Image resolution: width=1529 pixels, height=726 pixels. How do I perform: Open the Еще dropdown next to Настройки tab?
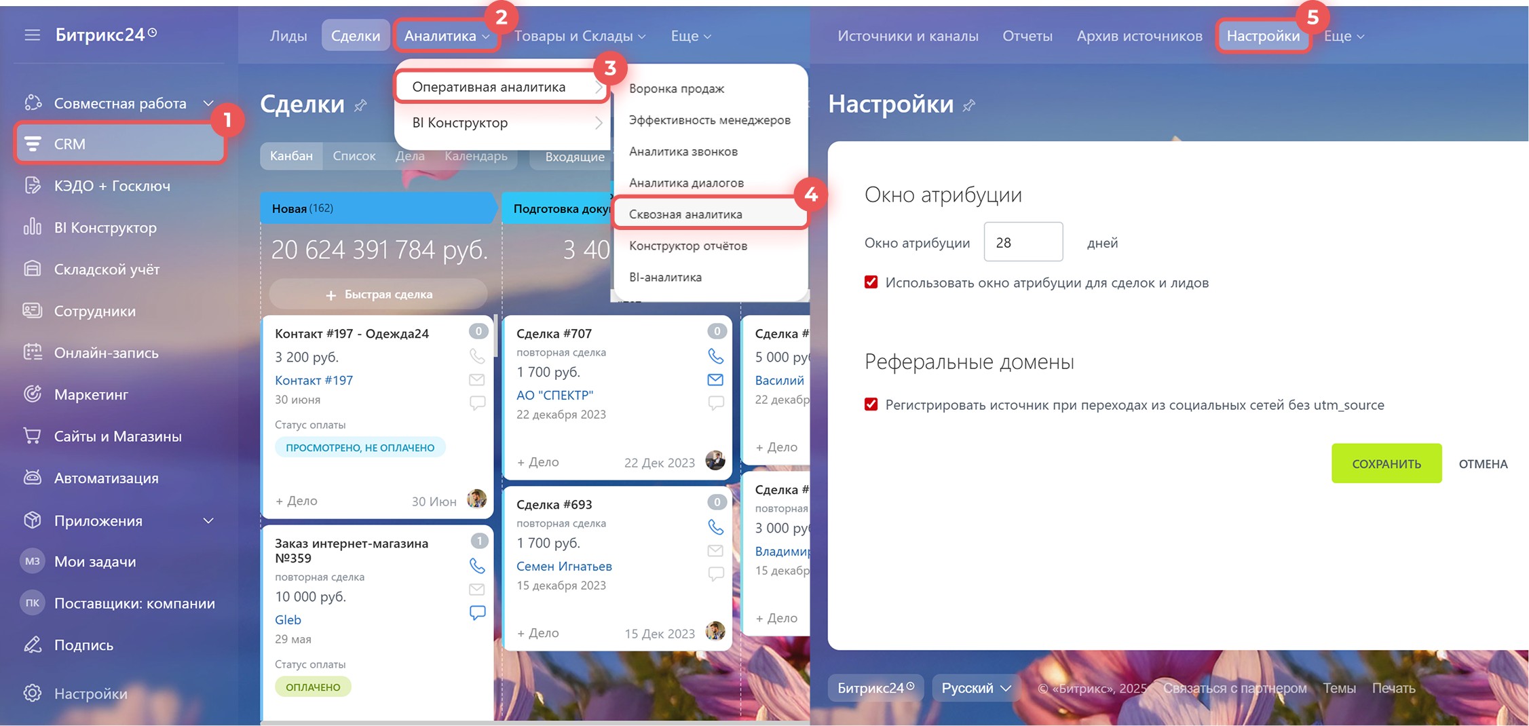(1344, 36)
